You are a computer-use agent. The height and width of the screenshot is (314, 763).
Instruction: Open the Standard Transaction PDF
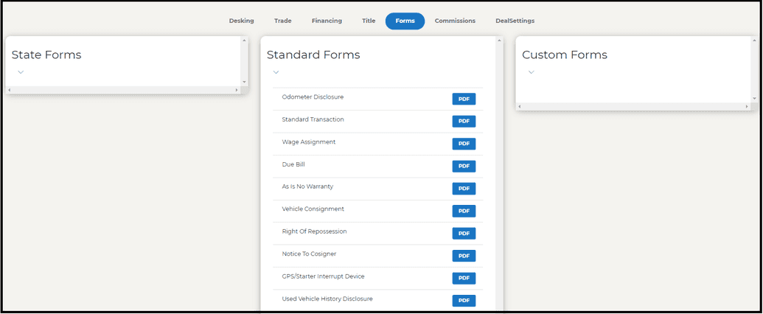(x=464, y=121)
